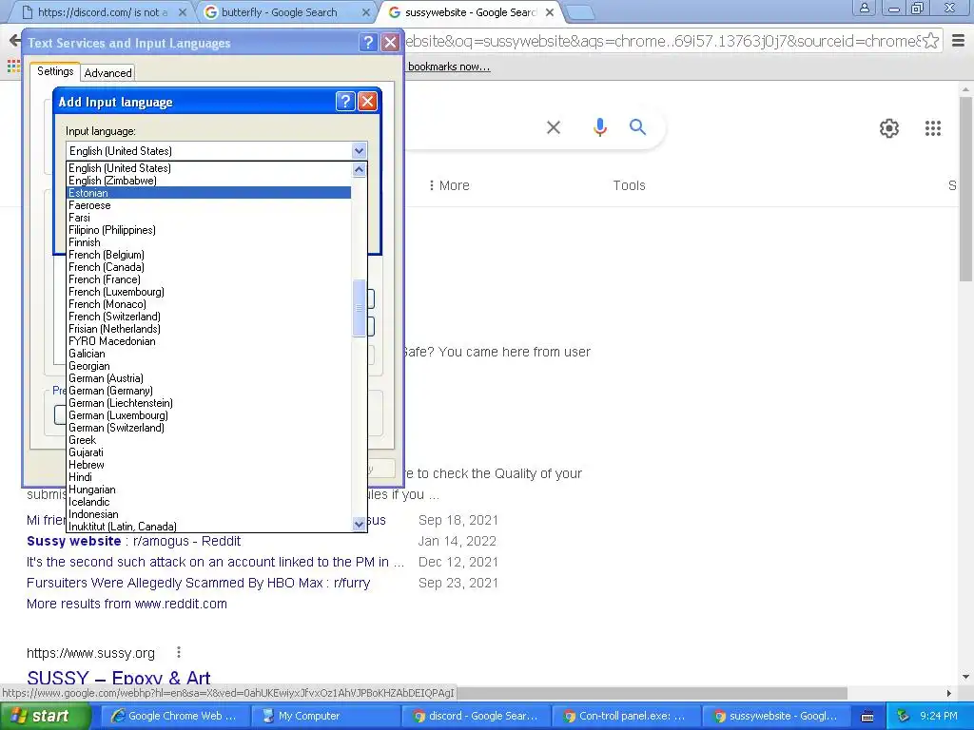Open Google quick settings gear icon

pyautogui.click(x=889, y=128)
